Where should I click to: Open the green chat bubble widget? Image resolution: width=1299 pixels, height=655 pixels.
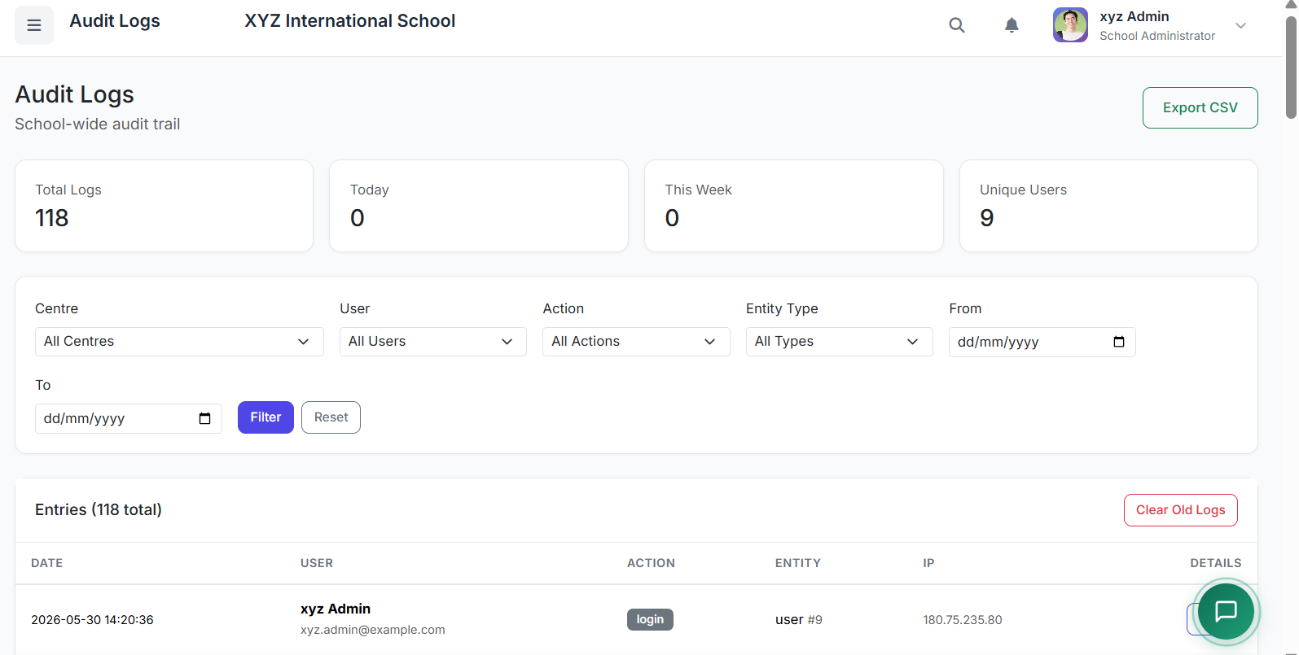tap(1226, 611)
